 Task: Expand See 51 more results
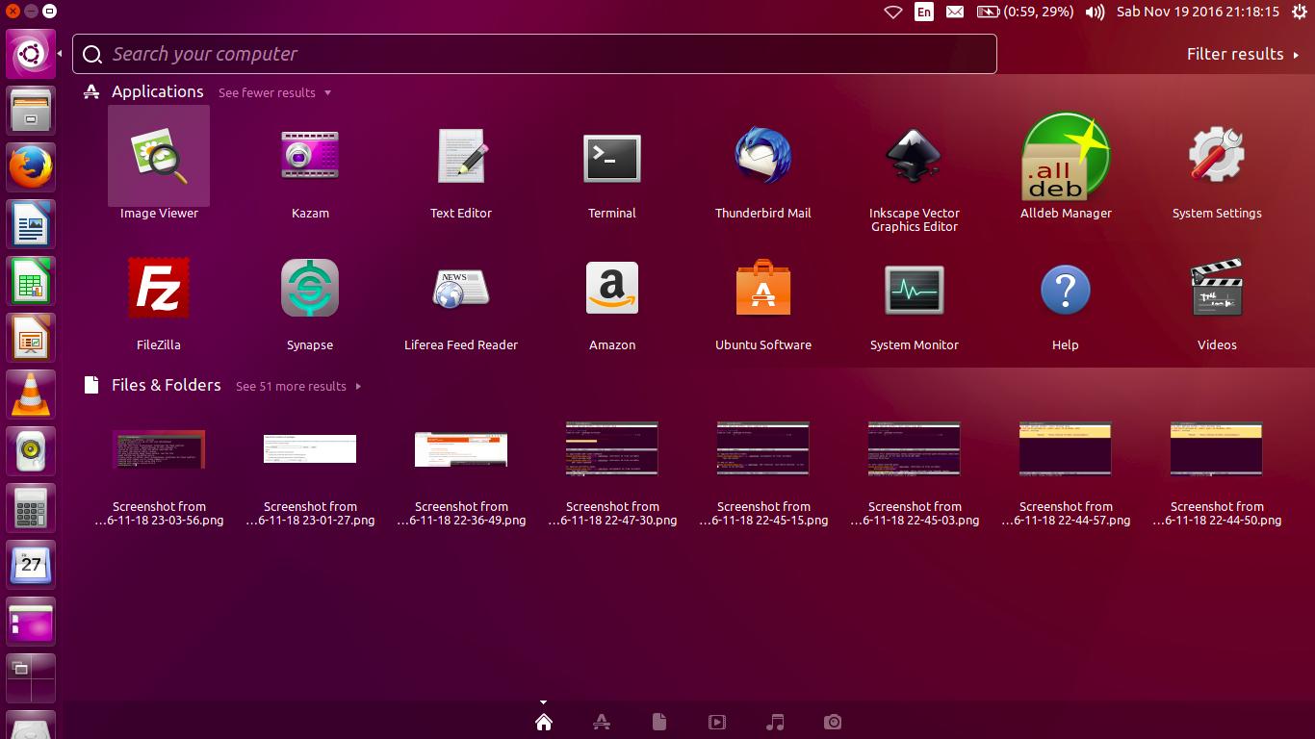pyautogui.click(x=298, y=386)
